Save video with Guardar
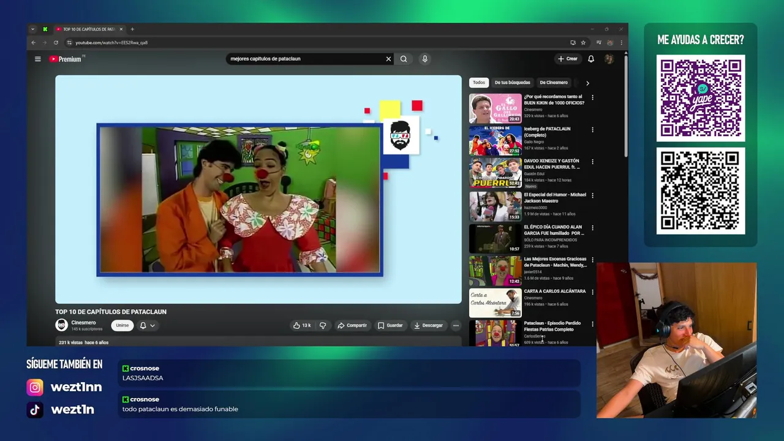The image size is (784, 441). pyautogui.click(x=390, y=325)
